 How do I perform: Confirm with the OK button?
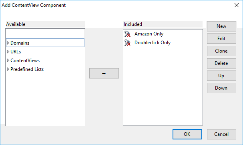click(187, 134)
